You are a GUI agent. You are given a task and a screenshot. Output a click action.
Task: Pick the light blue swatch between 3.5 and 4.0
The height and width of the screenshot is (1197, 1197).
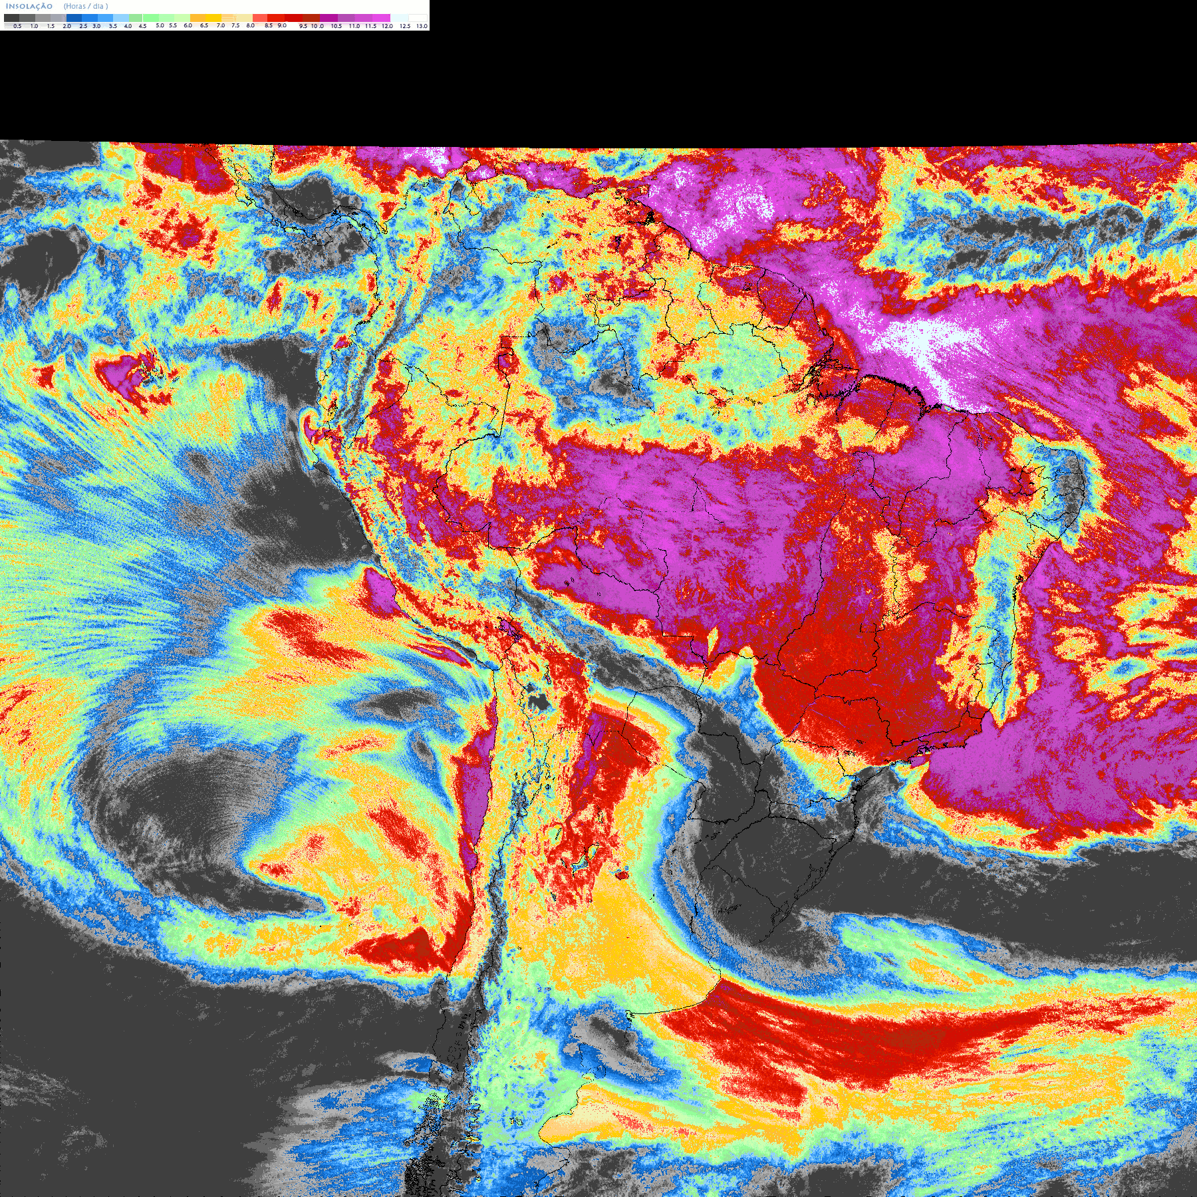(121, 18)
